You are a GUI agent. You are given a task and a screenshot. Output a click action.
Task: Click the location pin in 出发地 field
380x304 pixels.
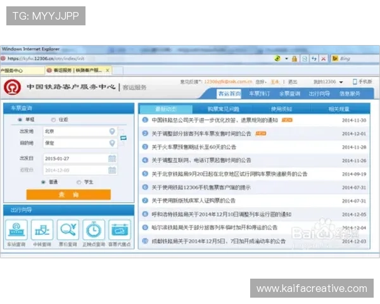click(x=112, y=131)
